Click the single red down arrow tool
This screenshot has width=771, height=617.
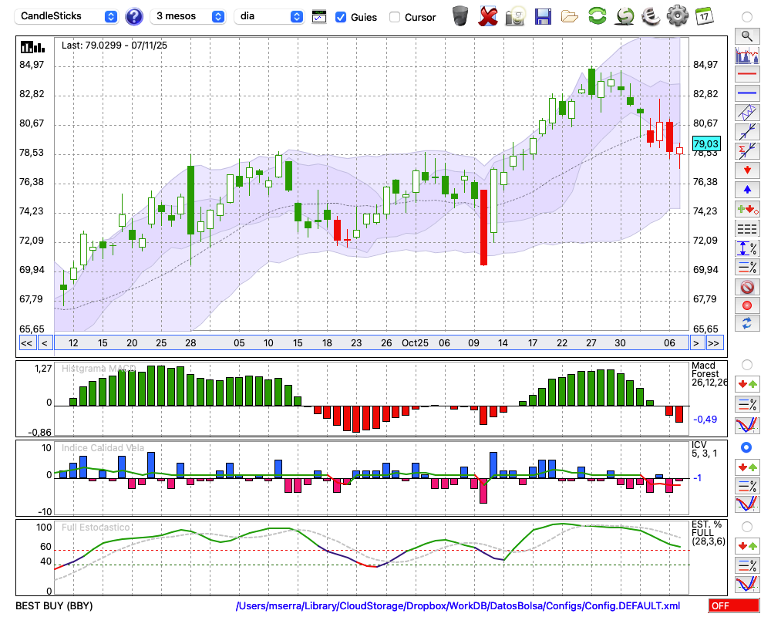click(747, 170)
